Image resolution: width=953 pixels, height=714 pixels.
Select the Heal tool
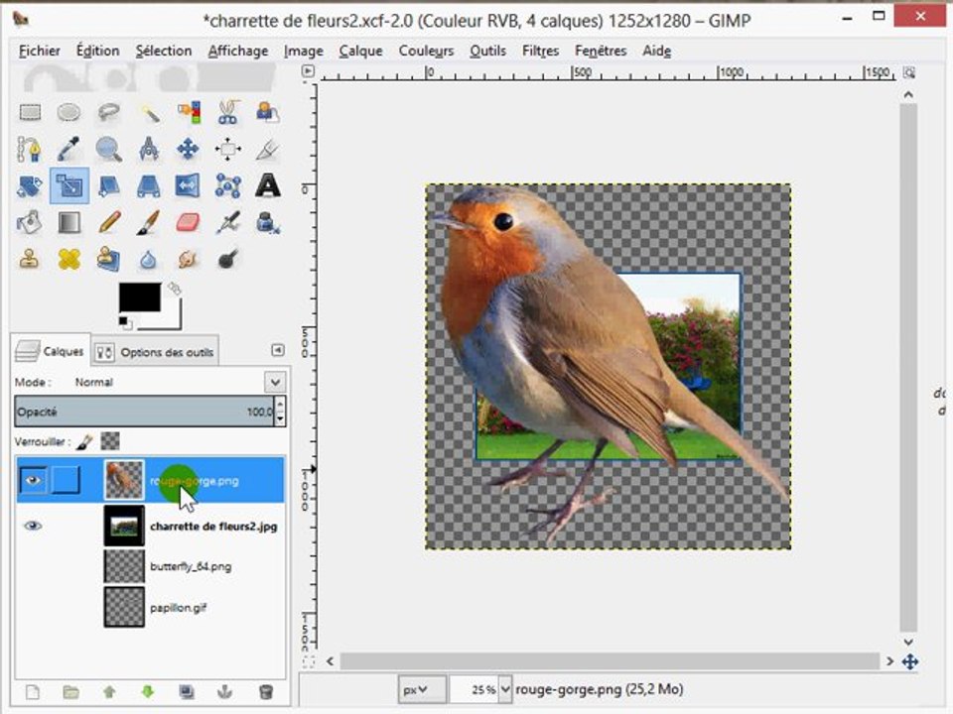click(68, 259)
